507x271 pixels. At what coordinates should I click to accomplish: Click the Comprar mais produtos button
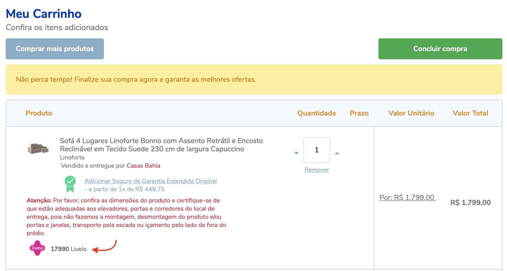[x=55, y=49]
